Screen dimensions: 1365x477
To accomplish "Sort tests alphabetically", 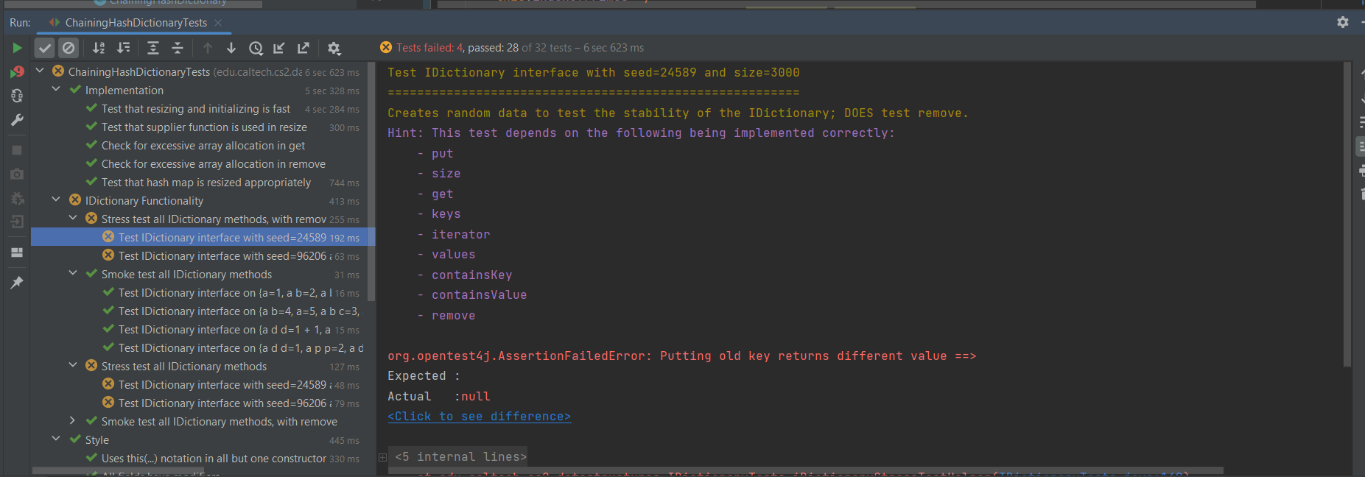I will click(99, 49).
